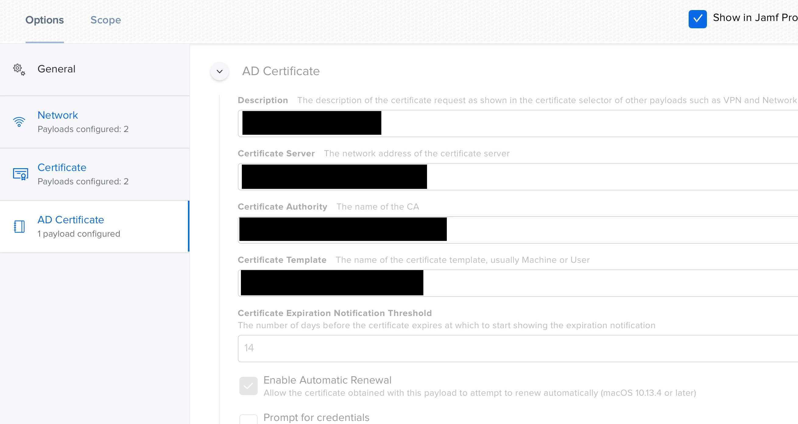The width and height of the screenshot is (798, 424).
Task: Click the 'Description' field label
Action: click(263, 100)
